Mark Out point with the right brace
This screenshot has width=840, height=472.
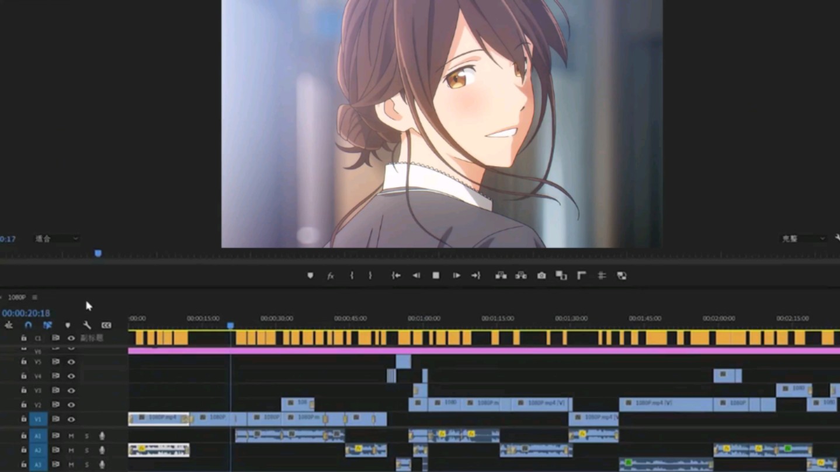coord(370,275)
